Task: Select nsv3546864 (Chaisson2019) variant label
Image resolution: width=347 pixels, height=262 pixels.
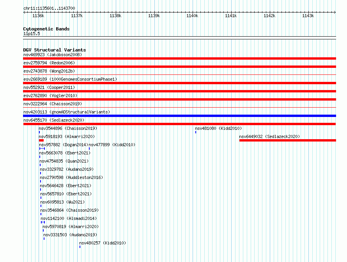Action: coord(69,210)
